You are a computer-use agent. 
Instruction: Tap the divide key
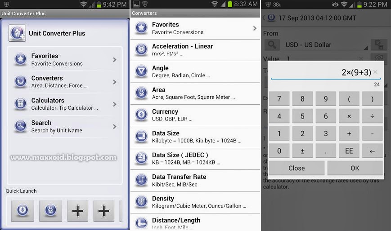[372, 116]
